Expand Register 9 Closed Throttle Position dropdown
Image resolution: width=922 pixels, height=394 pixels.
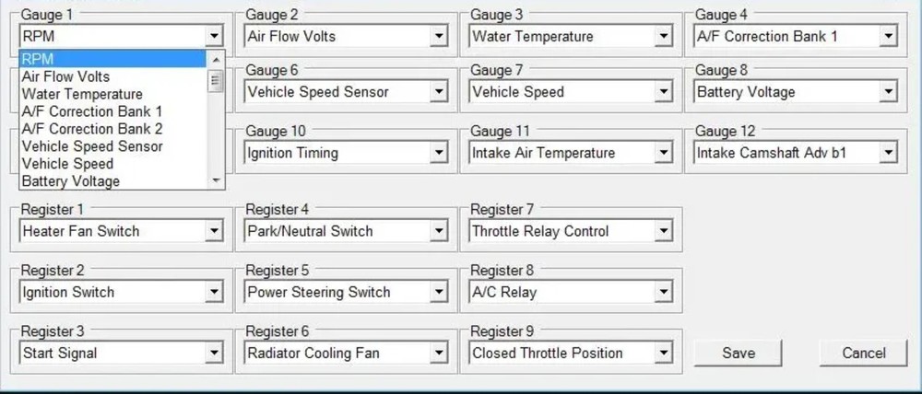pyautogui.click(x=664, y=353)
